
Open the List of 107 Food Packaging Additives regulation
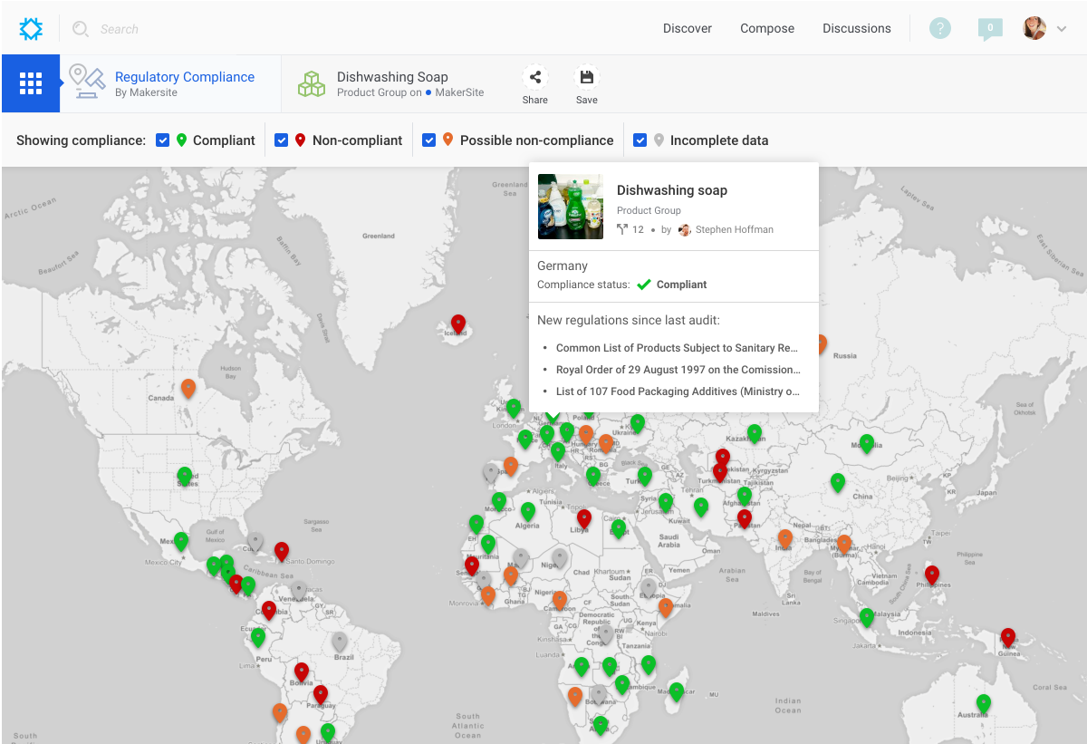(678, 391)
